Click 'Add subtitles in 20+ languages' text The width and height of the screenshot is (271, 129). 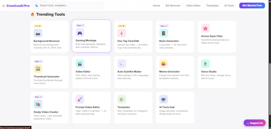(133, 77)
